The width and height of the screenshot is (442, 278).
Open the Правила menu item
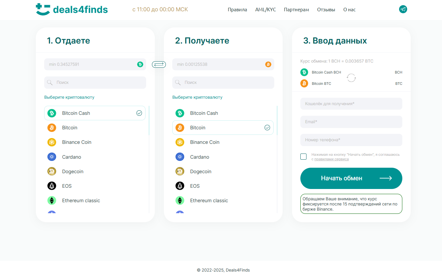237,10
